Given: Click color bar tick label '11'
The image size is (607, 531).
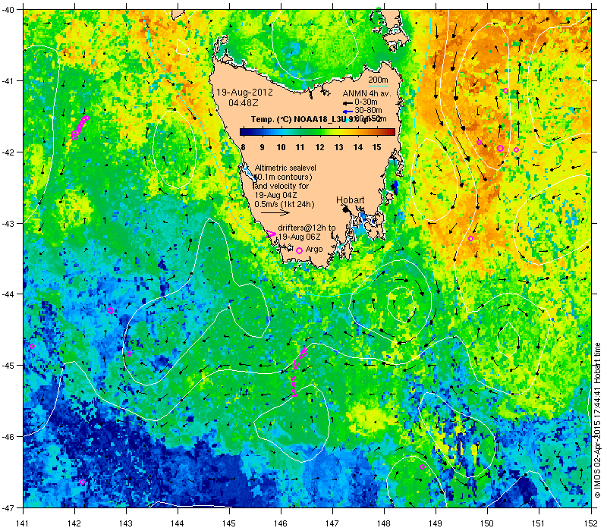Looking at the screenshot, I should pyautogui.click(x=300, y=147).
